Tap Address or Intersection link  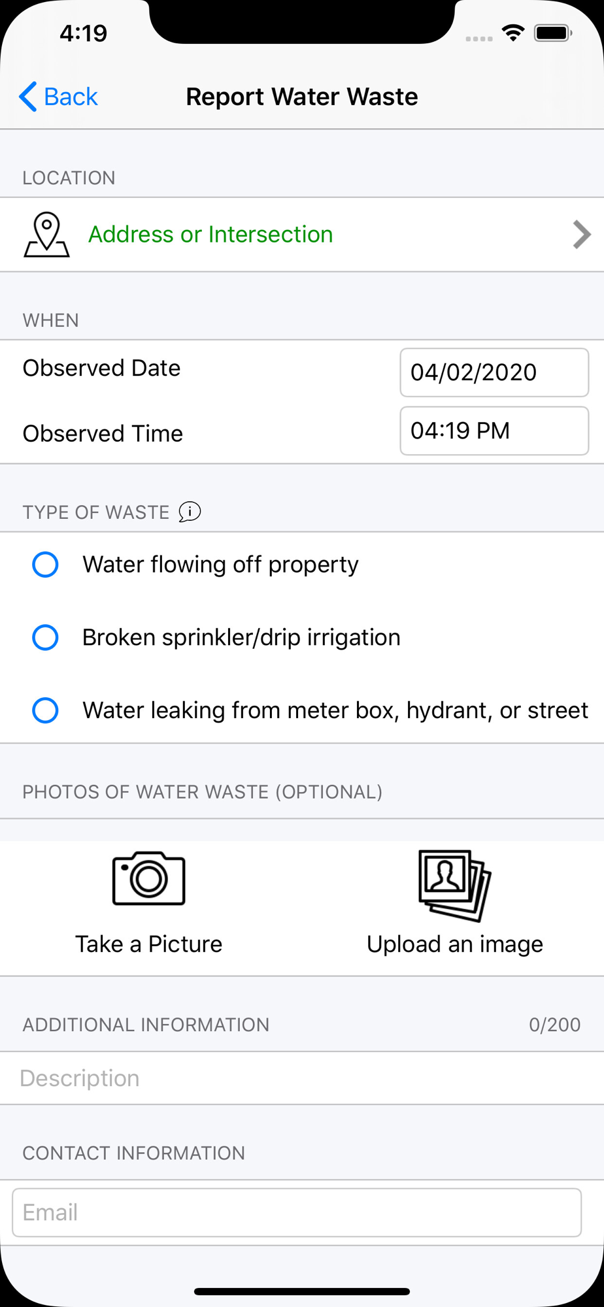point(210,235)
